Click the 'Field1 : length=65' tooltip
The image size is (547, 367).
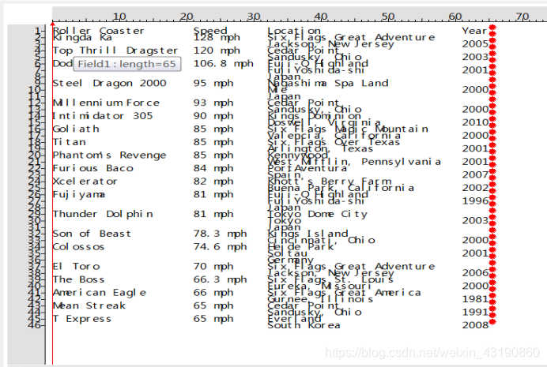coord(127,64)
